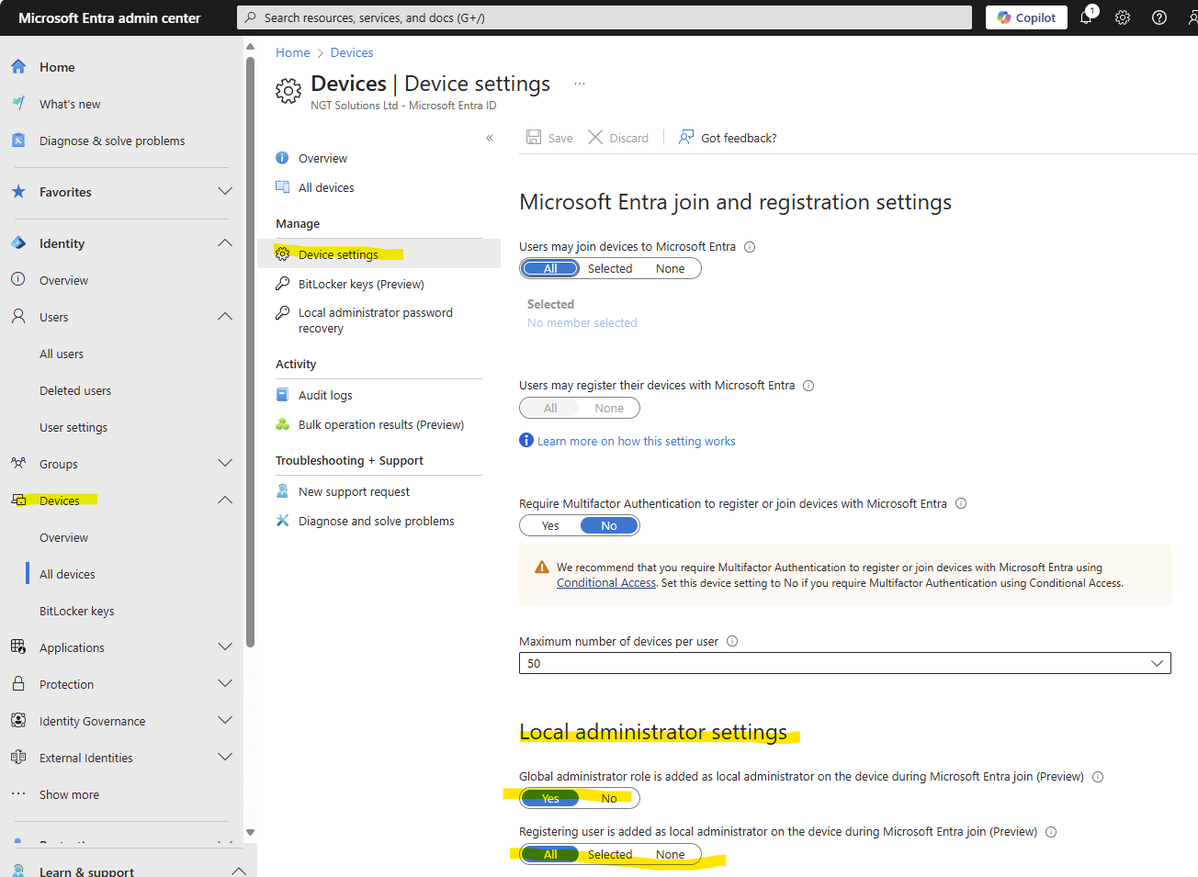Click the External Identities icon

tap(18, 758)
